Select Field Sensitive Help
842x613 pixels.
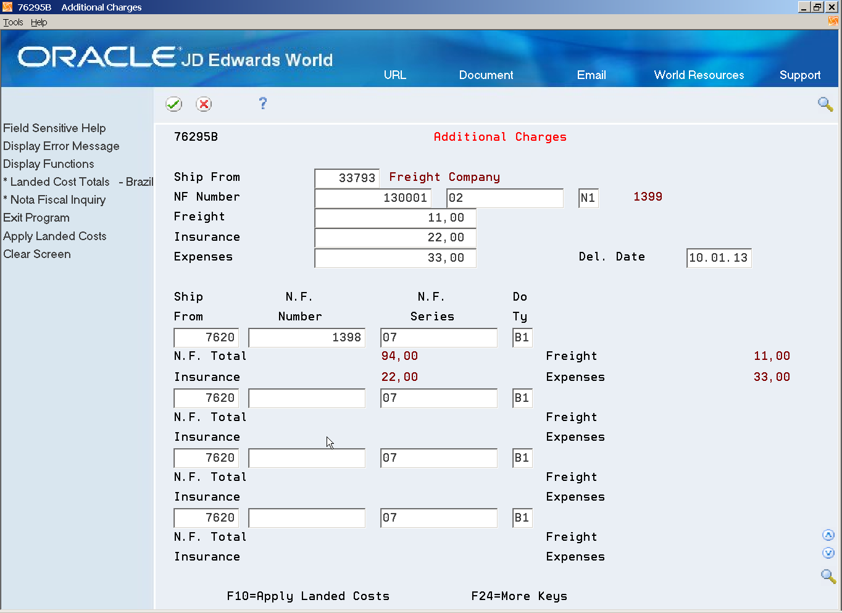(x=54, y=128)
